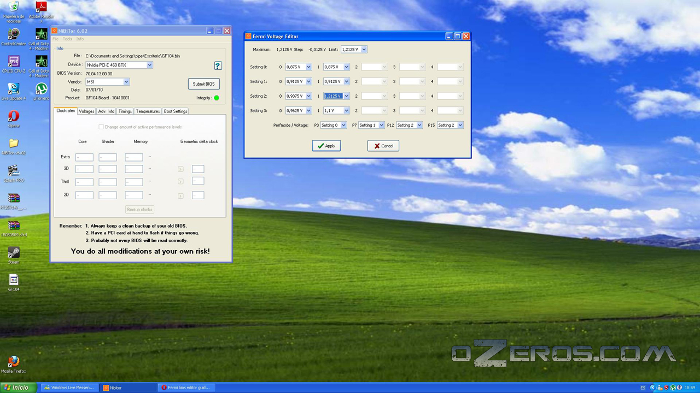The height and width of the screenshot is (393, 700).
Task: Switch to the Adv. Info tab
Action: [x=106, y=111]
